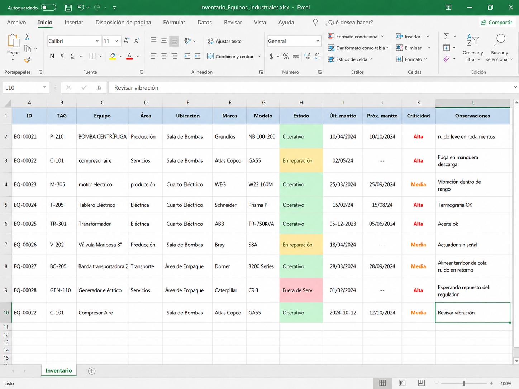
Task: Open the insert function fx dialog
Action: (99, 87)
